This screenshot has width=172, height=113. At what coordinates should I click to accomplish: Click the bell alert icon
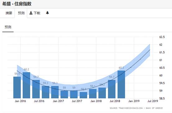pyautogui.click(x=47, y=13)
